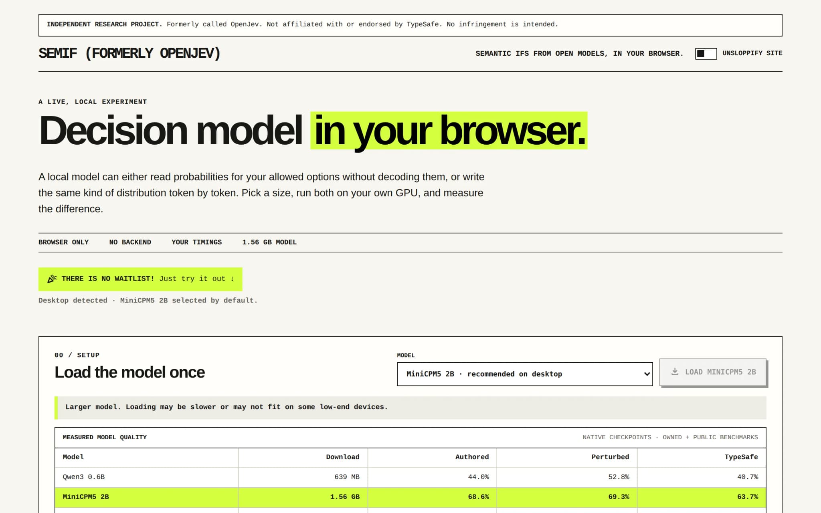Click the Measured Model Quality heading
821x513 pixels.
tap(105, 437)
